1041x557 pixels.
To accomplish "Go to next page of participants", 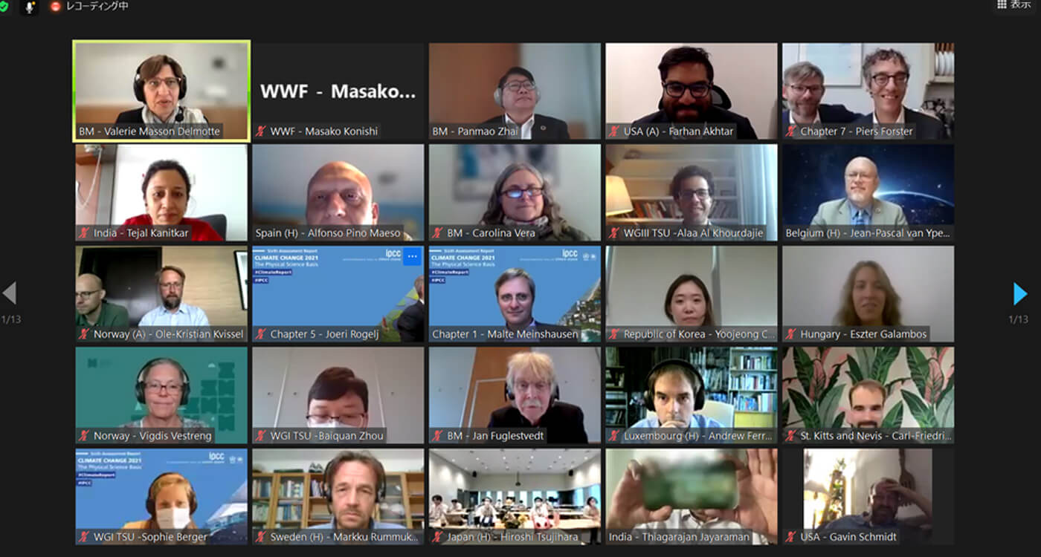I will click(1020, 294).
